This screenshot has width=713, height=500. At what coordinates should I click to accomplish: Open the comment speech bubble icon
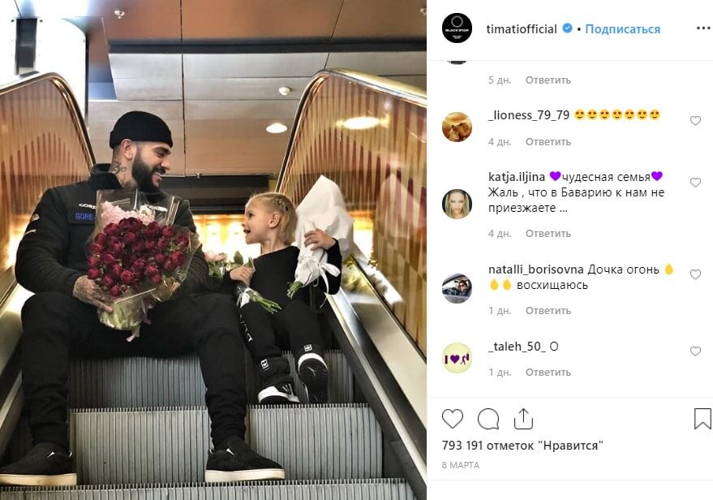488,419
